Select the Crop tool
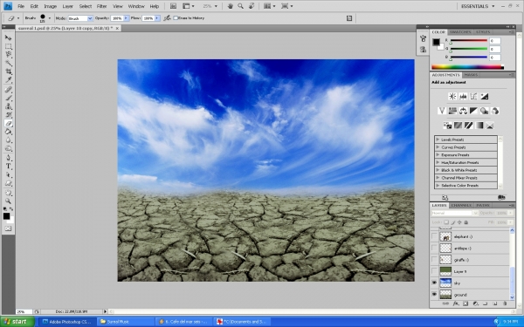 (x=8, y=72)
